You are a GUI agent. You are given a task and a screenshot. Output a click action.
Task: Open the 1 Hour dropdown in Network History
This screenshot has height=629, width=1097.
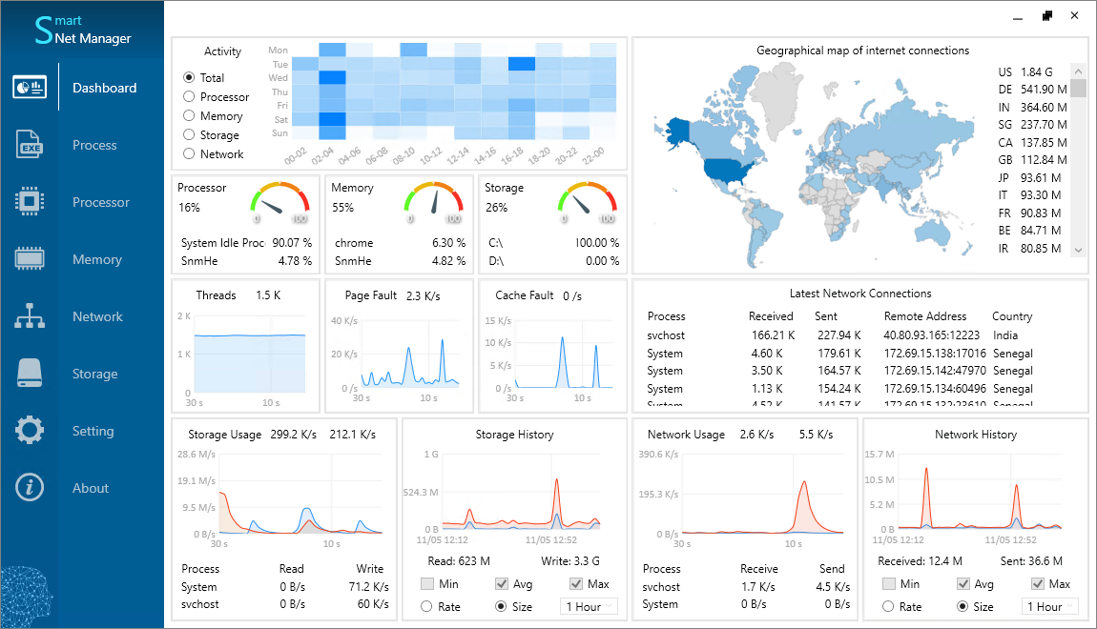[x=1047, y=605]
